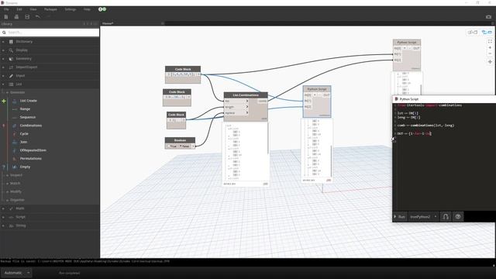Expand the Geometry library category
Viewport: 496px width, 279px height.
pyautogui.click(x=3, y=59)
